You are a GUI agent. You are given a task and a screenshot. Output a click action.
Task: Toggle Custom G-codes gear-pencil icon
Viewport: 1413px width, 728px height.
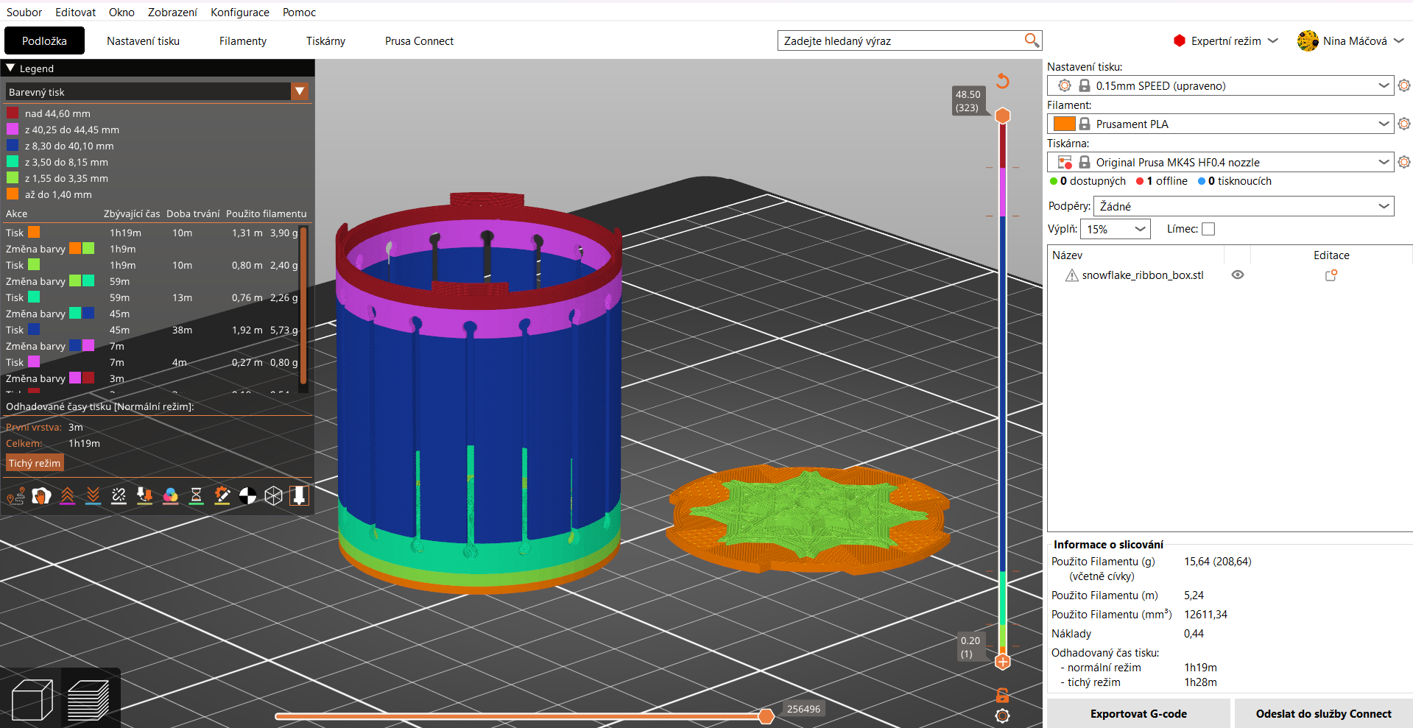(222, 496)
